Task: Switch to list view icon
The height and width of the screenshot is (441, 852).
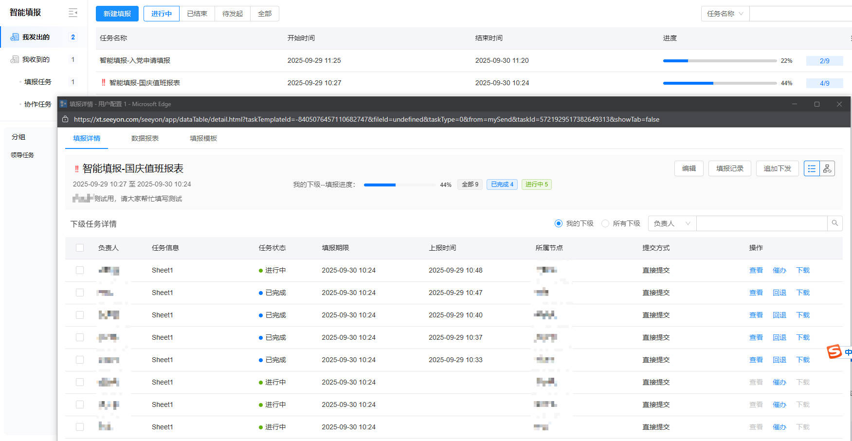Action: (812, 168)
